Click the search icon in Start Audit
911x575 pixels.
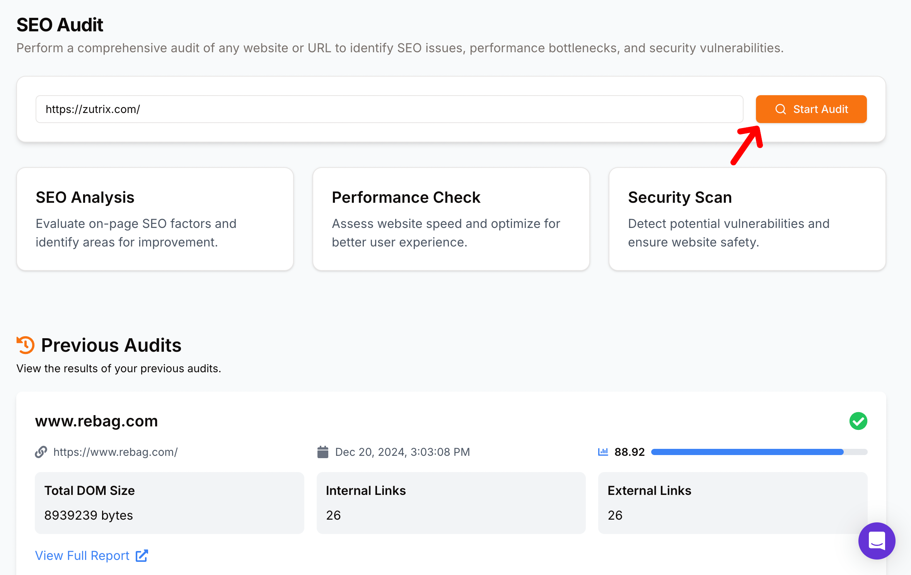[x=780, y=109]
